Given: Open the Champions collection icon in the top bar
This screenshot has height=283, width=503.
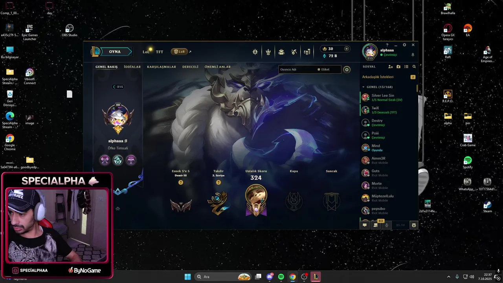Looking at the screenshot, I should [x=255, y=51].
